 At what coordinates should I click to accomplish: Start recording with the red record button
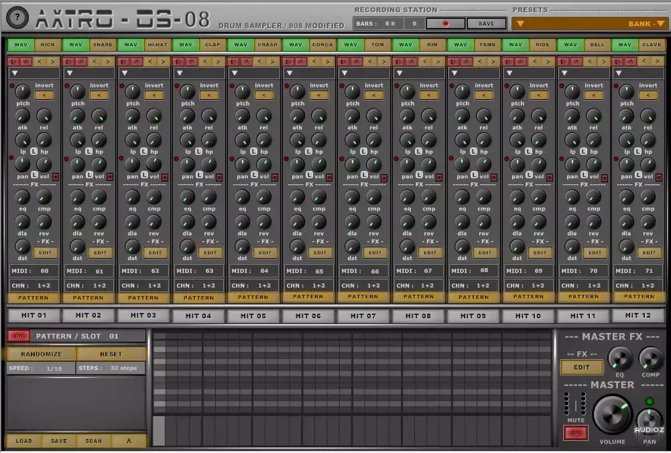[x=446, y=23]
